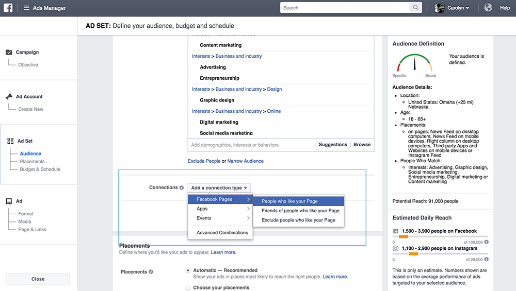Image resolution: width=516 pixels, height=291 pixels.
Task: Click the Facebook daily reach bar
Action: point(440,236)
